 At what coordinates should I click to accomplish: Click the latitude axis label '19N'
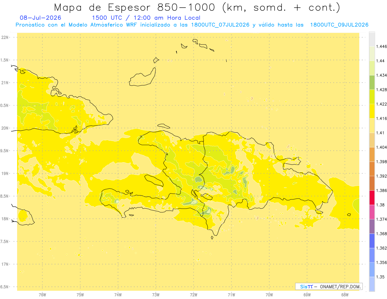(5, 174)
